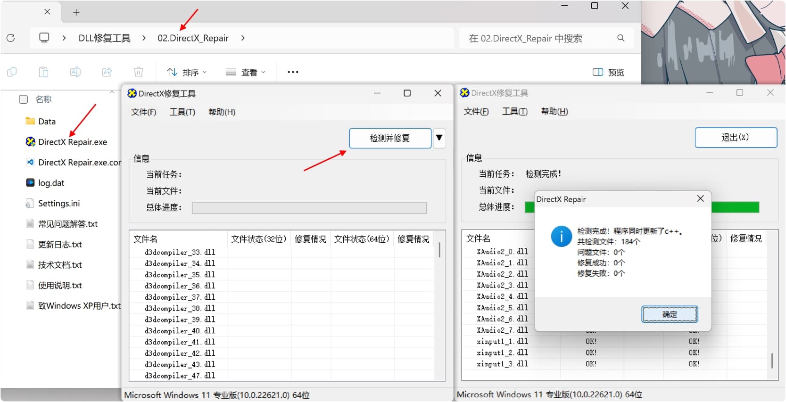Expand the chevron after 02.DirectX_Repair breadcrumb
The width and height of the screenshot is (786, 402).
[x=243, y=38]
